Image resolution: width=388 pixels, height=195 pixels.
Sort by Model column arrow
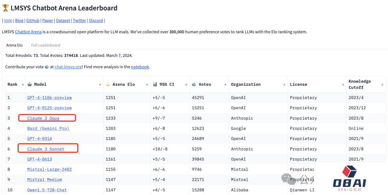(x=100, y=84)
